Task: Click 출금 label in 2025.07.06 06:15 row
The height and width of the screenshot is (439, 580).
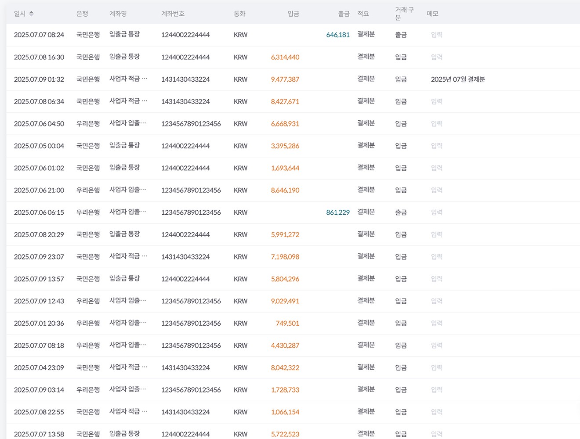Action: [x=401, y=212]
